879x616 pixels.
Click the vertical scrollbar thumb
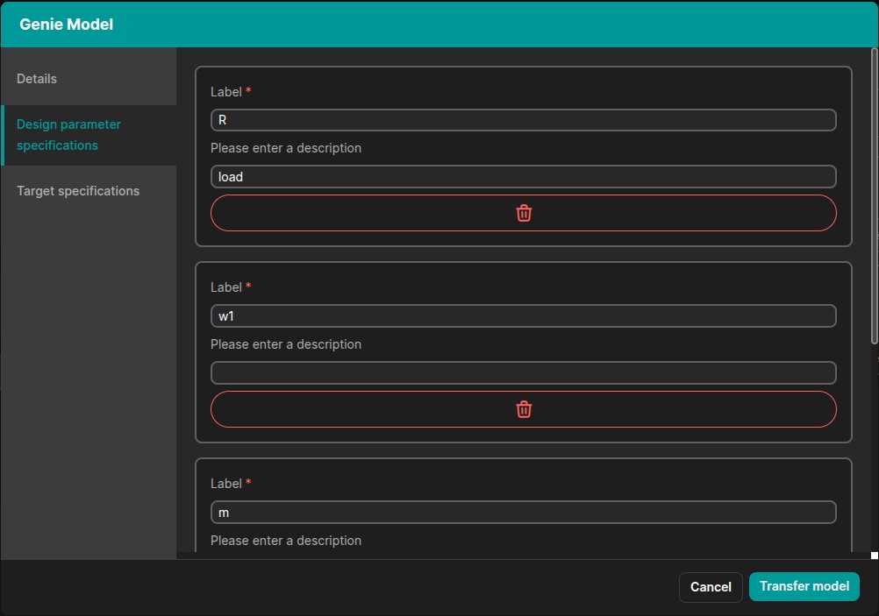874,196
